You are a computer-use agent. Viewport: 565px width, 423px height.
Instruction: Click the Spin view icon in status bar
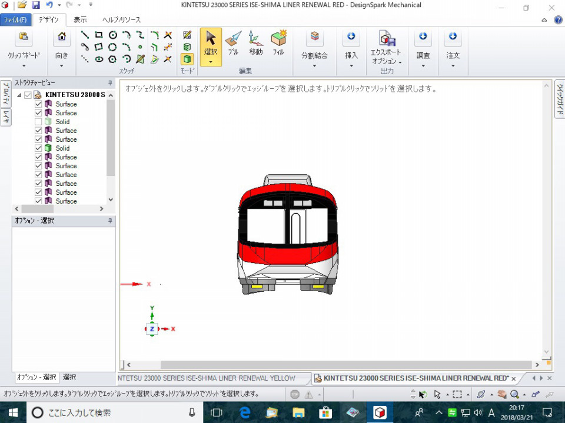(481, 394)
